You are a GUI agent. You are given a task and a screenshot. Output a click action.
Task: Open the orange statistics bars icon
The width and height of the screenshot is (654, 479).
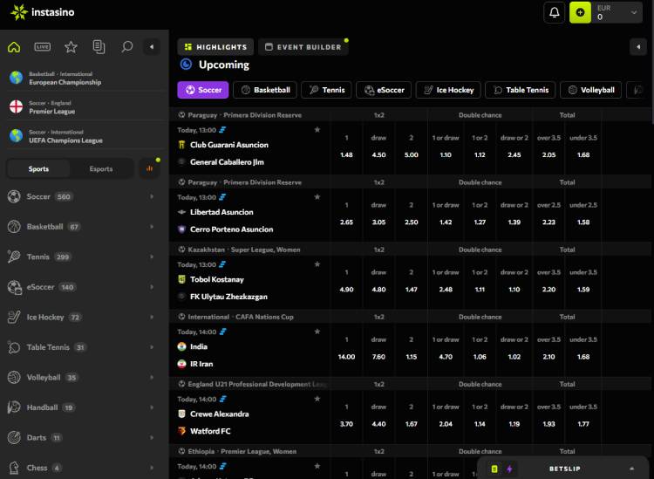coord(152,168)
